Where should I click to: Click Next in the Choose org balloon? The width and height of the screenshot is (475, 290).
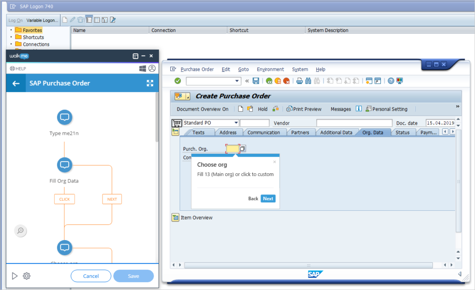click(x=268, y=198)
